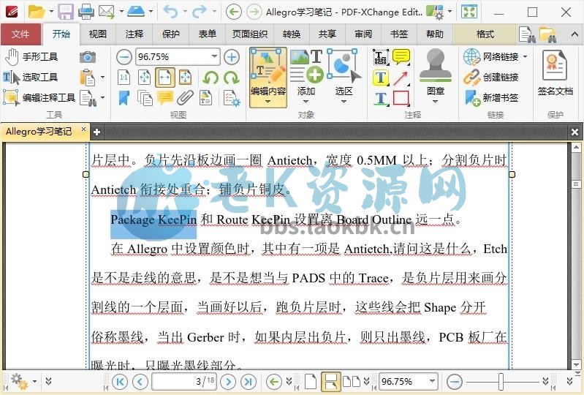Activate the 编辑注释工具 edit comments tool
The image size is (584, 395).
tap(39, 97)
